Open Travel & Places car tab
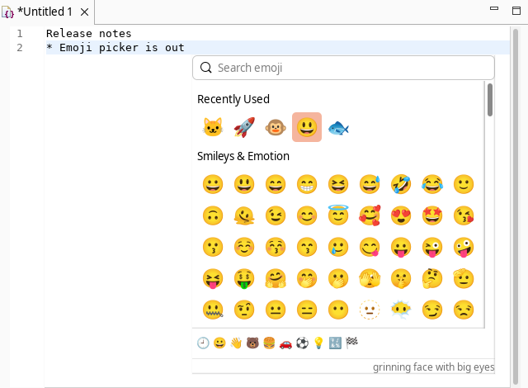528x388 pixels. tap(285, 344)
